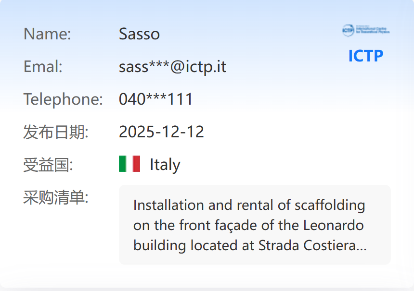Open the blue ICTP organization link
This screenshot has width=414, height=291.
point(366,56)
